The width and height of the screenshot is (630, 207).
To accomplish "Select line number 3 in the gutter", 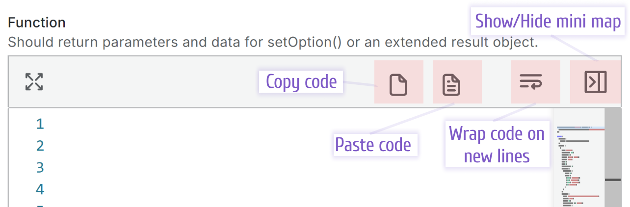I will coord(40,167).
